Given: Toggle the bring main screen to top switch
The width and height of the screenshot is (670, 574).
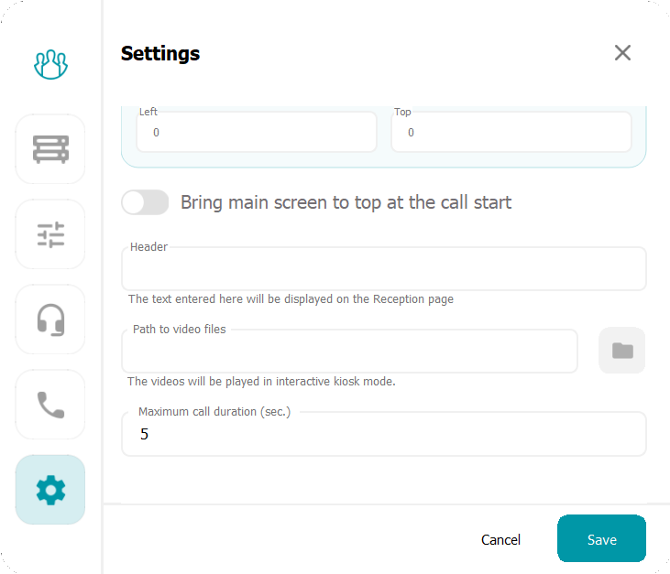Looking at the screenshot, I should pyautogui.click(x=146, y=202).
